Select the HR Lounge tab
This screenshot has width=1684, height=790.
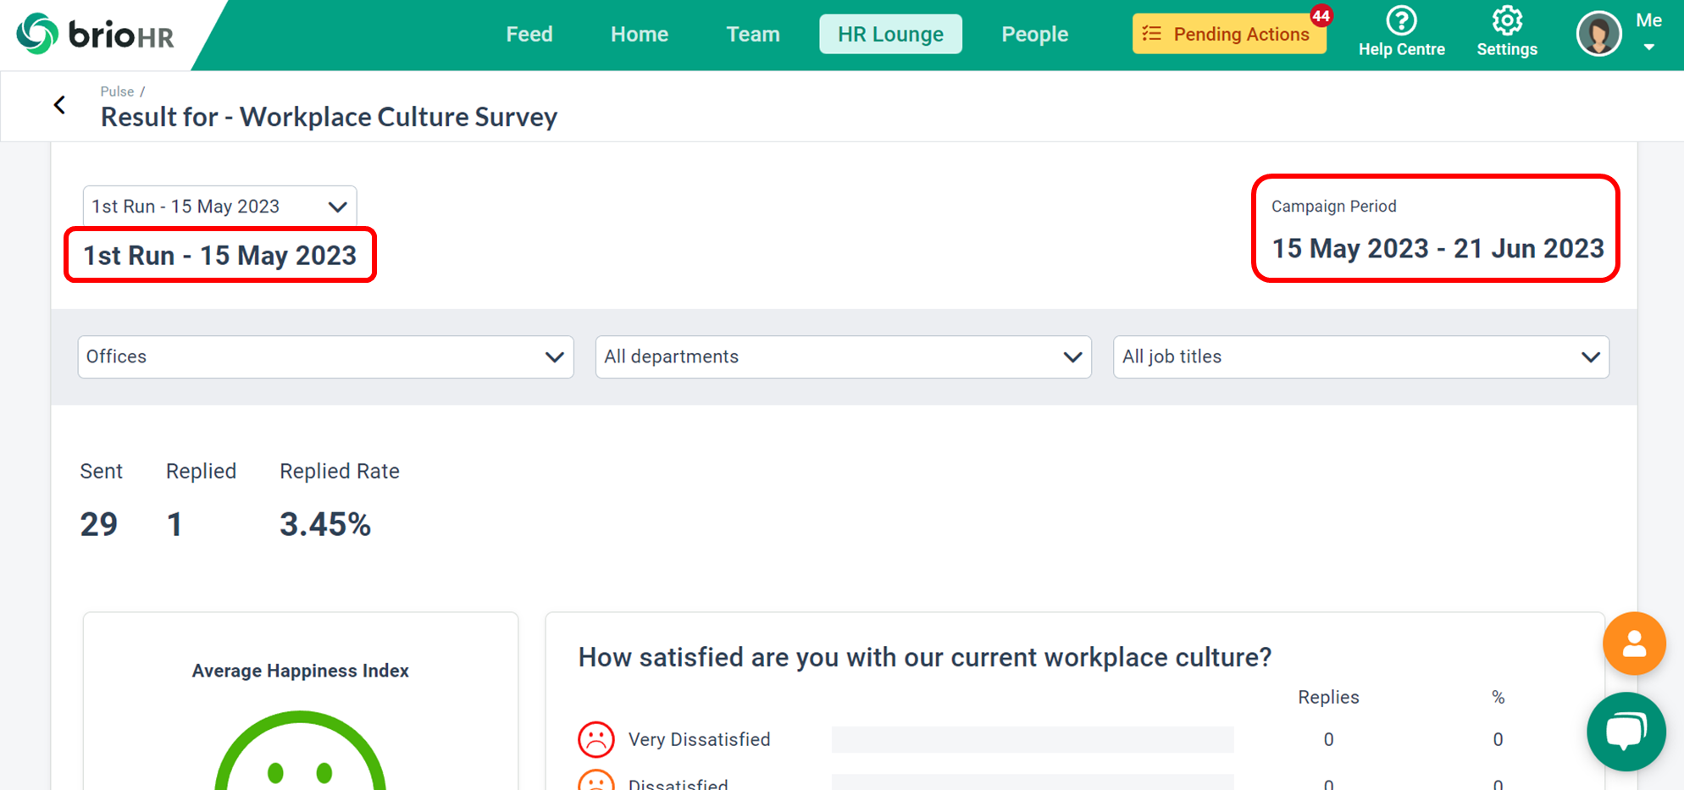click(890, 34)
